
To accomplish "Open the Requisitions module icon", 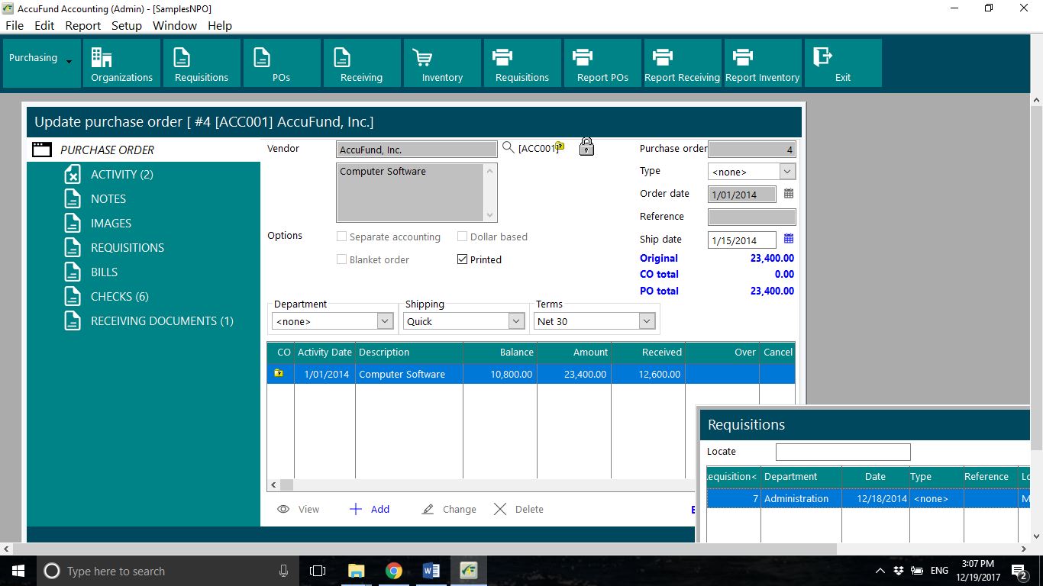I will coord(201,63).
